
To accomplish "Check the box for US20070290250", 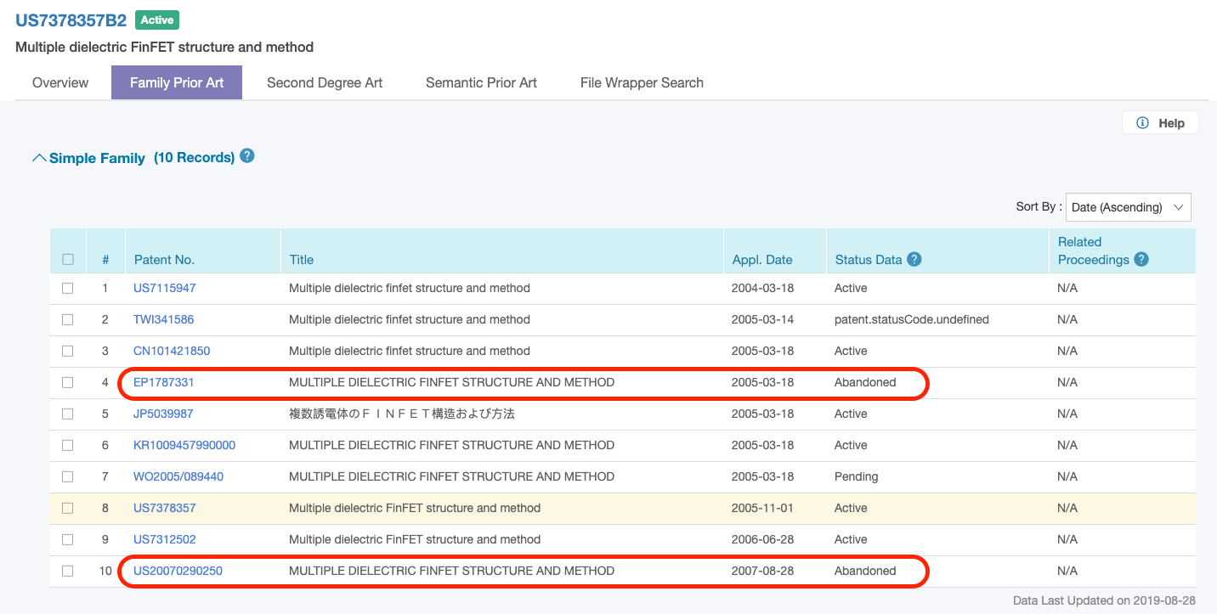I will coord(68,572).
